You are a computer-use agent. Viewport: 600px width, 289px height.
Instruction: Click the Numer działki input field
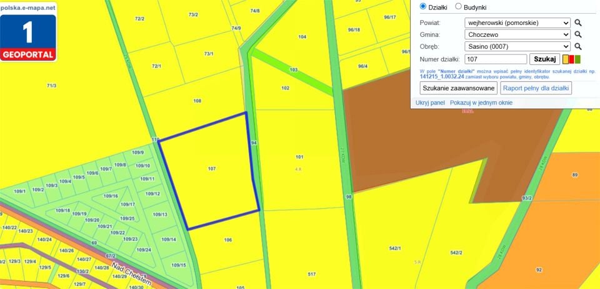coord(496,59)
